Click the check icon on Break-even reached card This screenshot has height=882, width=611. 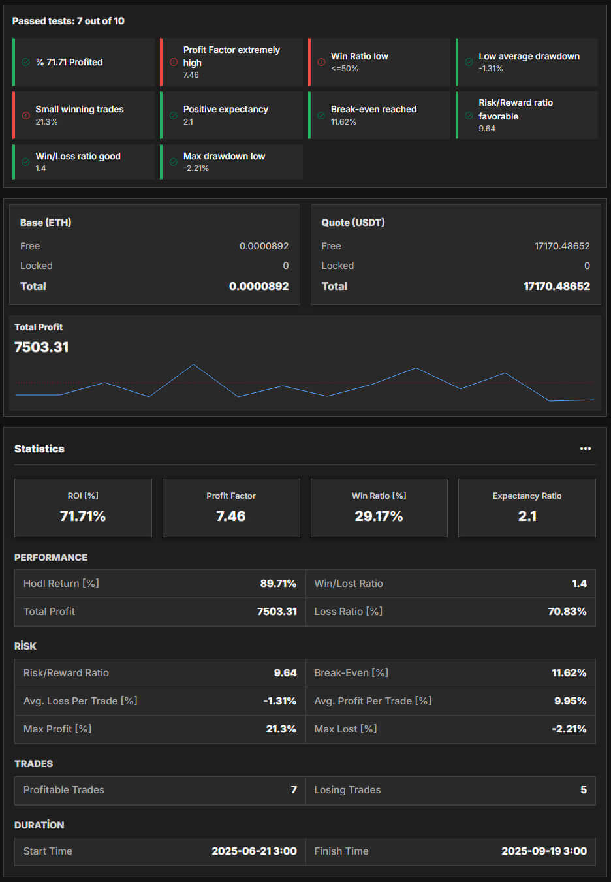321,116
